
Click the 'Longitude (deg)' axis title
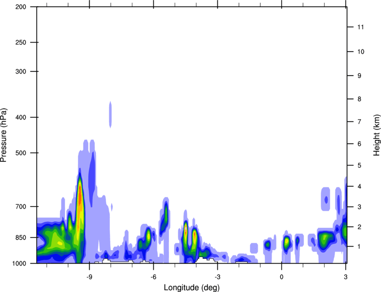pyautogui.click(x=191, y=288)
